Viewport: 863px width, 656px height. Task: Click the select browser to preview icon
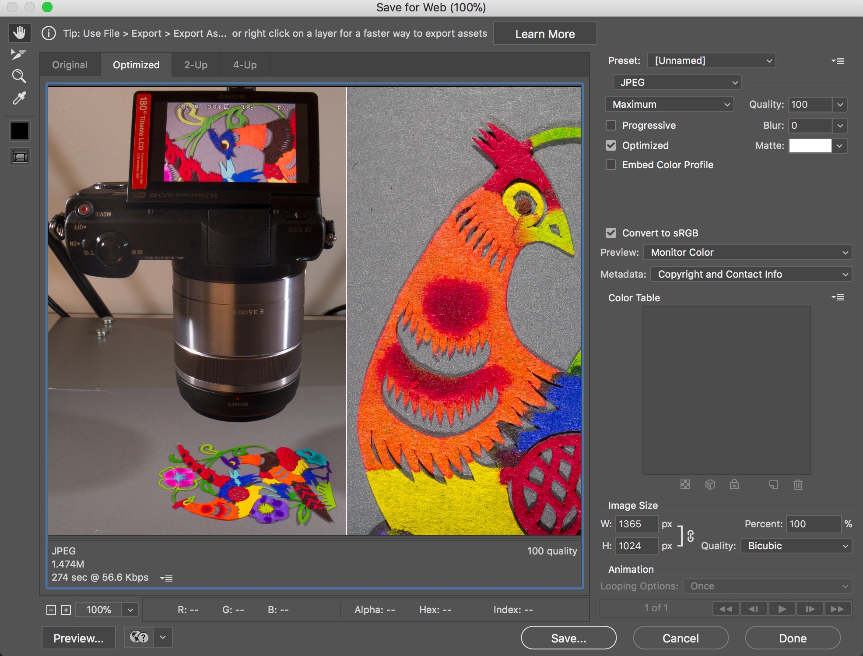(138, 638)
